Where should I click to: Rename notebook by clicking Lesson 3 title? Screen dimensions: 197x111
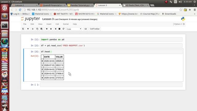coord(48,19)
